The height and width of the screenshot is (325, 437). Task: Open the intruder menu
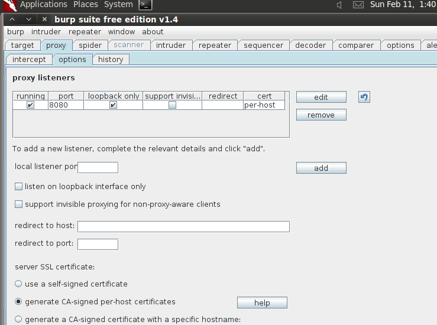pyautogui.click(x=46, y=32)
